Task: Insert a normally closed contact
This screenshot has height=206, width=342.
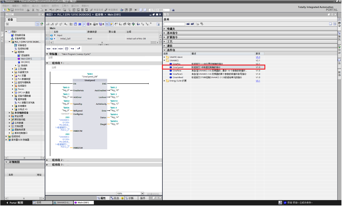Action: coord(55,49)
